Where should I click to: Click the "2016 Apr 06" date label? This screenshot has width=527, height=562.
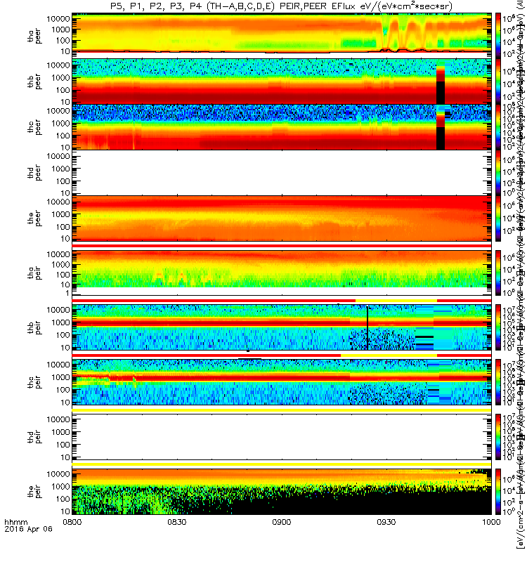(28, 529)
